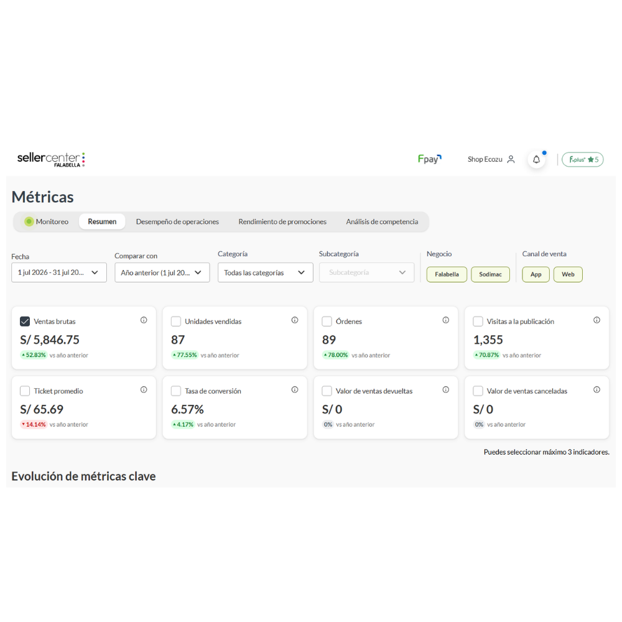Open the Fecha date range dropdown
Image resolution: width=622 pixels, height=622 pixels.
tap(59, 272)
